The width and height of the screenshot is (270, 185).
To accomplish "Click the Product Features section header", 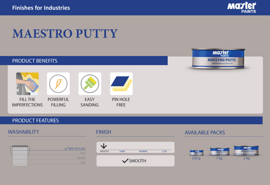I will 131,120.
